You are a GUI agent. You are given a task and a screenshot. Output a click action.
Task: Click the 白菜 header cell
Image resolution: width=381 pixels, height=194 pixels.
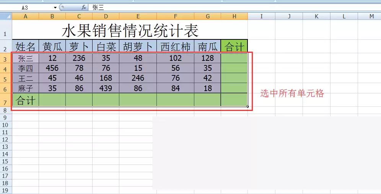click(x=106, y=46)
